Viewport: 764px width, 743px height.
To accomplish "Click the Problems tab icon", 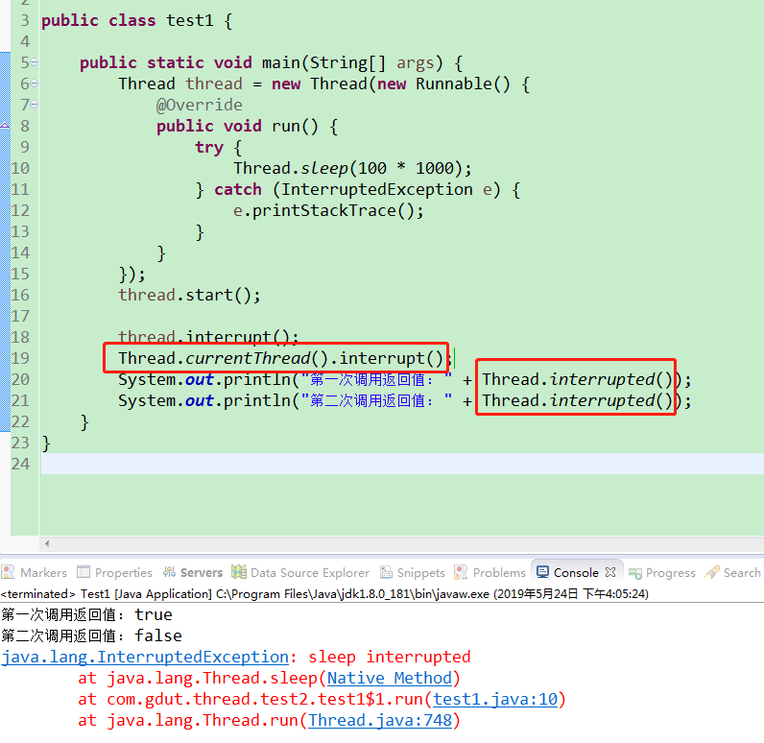I will point(461,572).
